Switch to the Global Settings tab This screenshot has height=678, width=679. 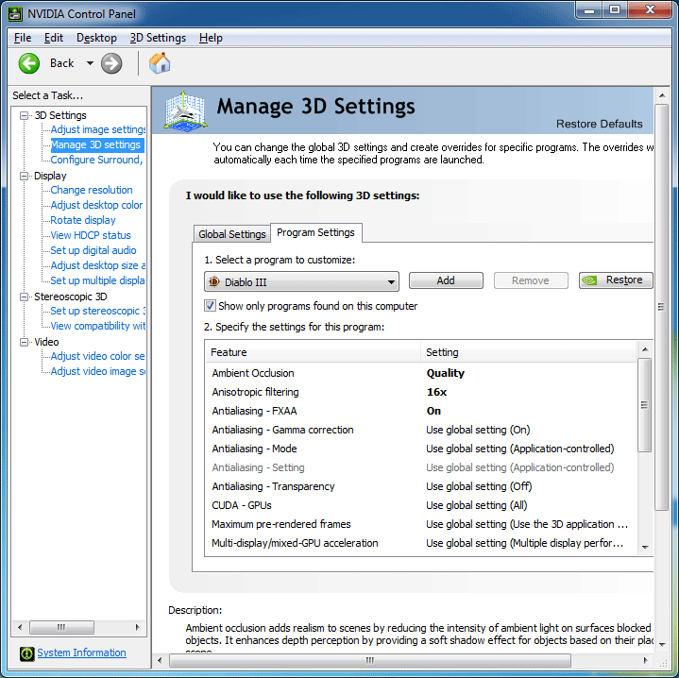click(x=232, y=234)
